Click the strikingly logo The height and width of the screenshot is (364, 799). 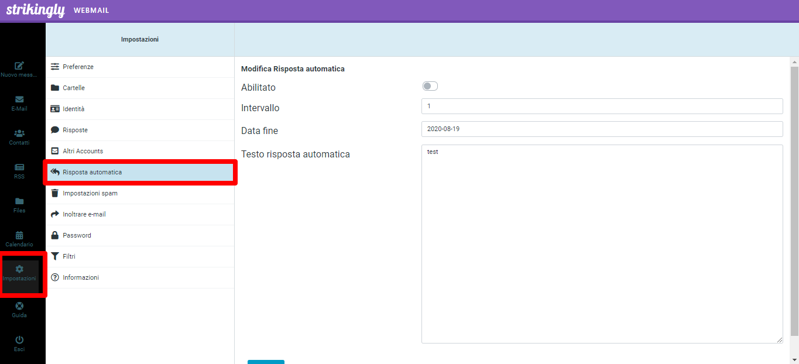(35, 11)
